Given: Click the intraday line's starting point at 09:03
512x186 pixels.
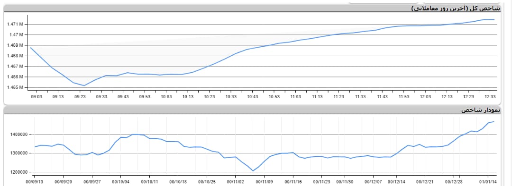Looking at the screenshot, I should click(x=30, y=48).
